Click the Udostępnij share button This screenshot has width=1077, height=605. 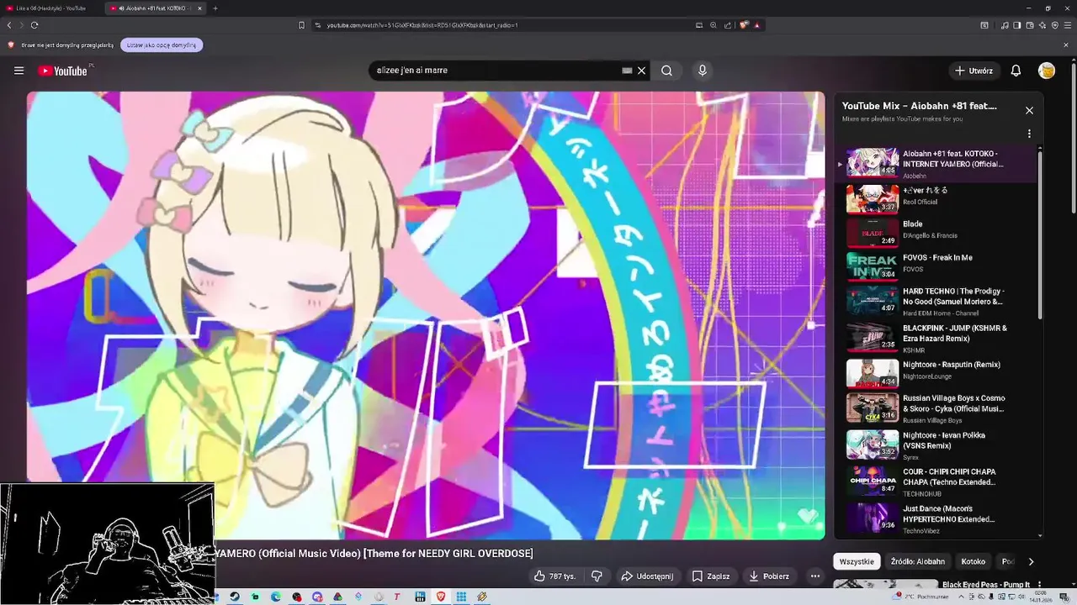[x=647, y=576]
